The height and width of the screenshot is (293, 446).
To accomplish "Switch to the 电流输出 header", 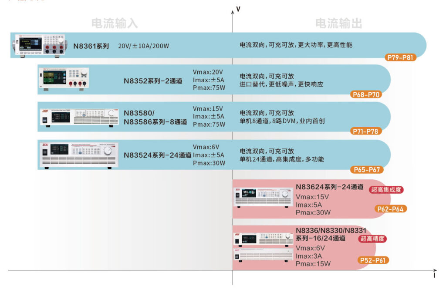I will [x=338, y=24].
